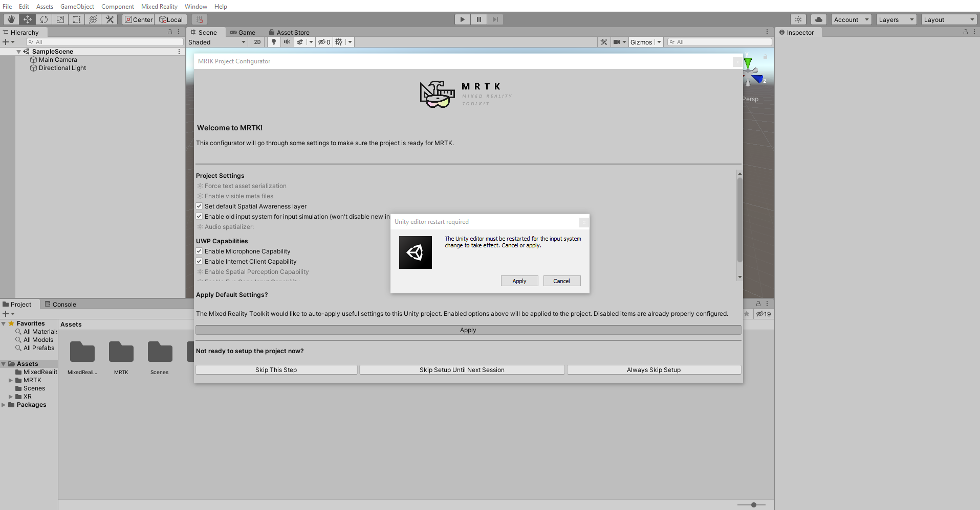
Task: Select Directional Light in Hierarchy
Action: point(62,68)
